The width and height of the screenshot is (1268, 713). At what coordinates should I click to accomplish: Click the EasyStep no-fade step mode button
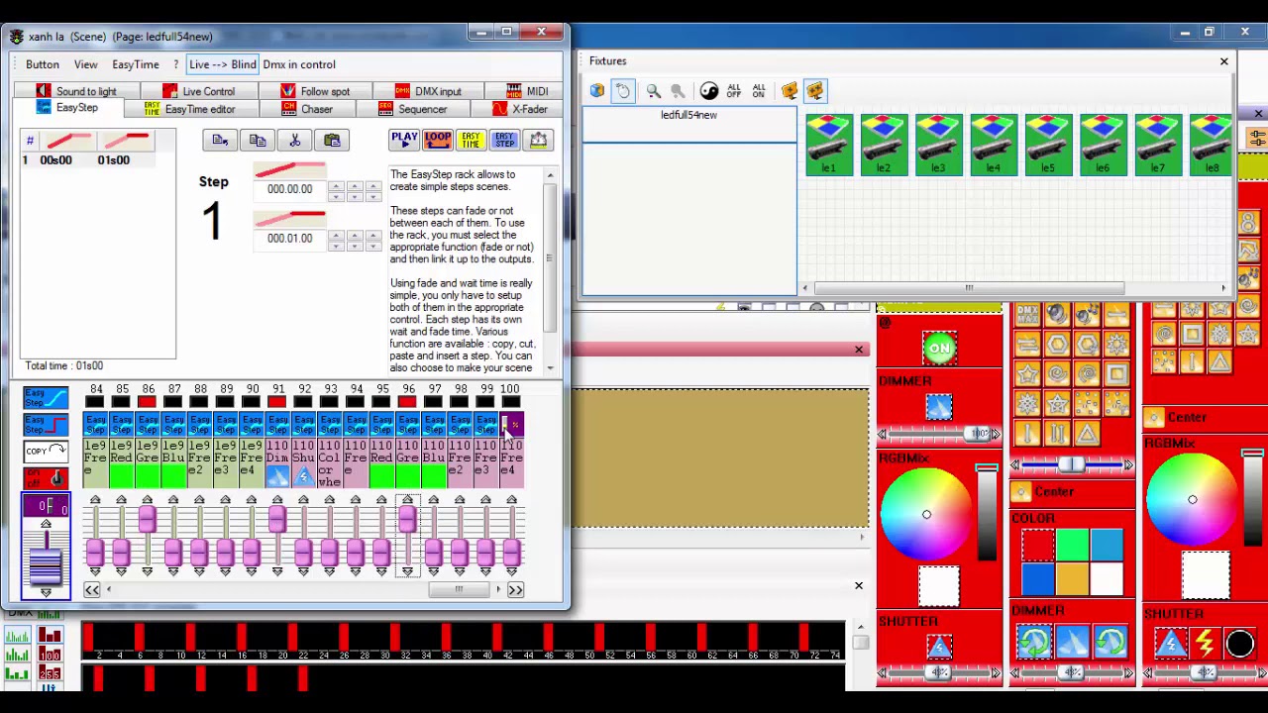click(46, 426)
